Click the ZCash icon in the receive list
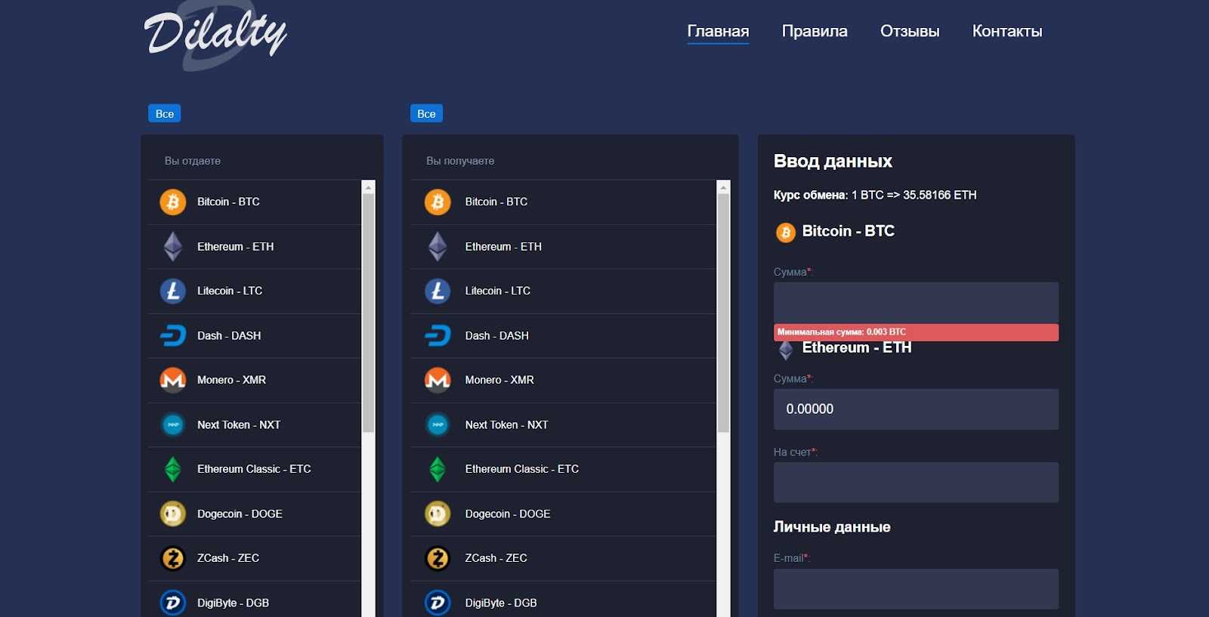Viewport: 1209px width, 617px height. pyautogui.click(x=438, y=558)
